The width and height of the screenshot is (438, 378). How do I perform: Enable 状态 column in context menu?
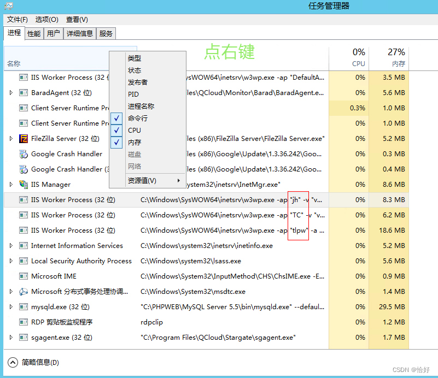(x=148, y=70)
